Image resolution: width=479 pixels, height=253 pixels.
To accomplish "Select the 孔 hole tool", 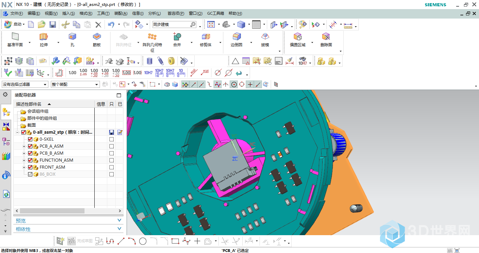I will (x=72, y=40).
